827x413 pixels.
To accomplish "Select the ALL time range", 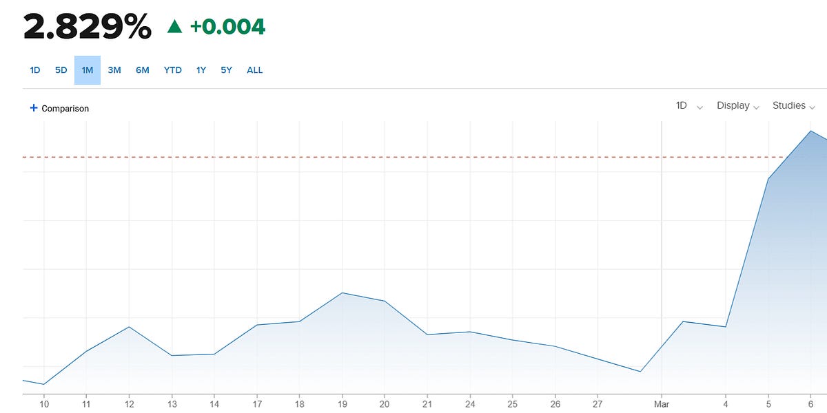I will click(x=255, y=70).
